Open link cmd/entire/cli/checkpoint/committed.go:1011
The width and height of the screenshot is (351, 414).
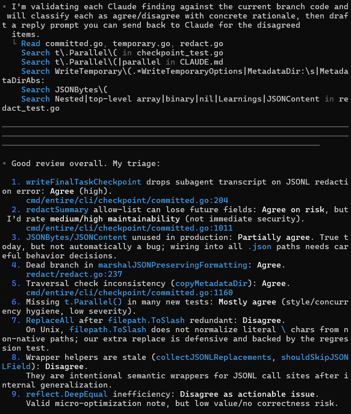[x=130, y=228]
